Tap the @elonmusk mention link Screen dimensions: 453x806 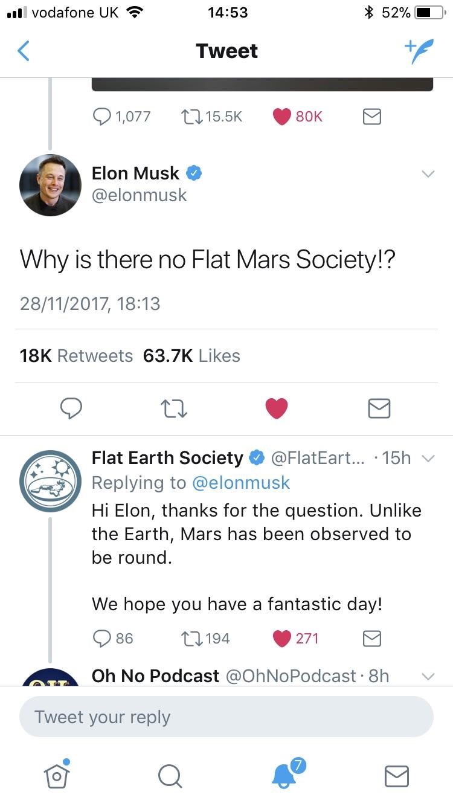(240, 483)
